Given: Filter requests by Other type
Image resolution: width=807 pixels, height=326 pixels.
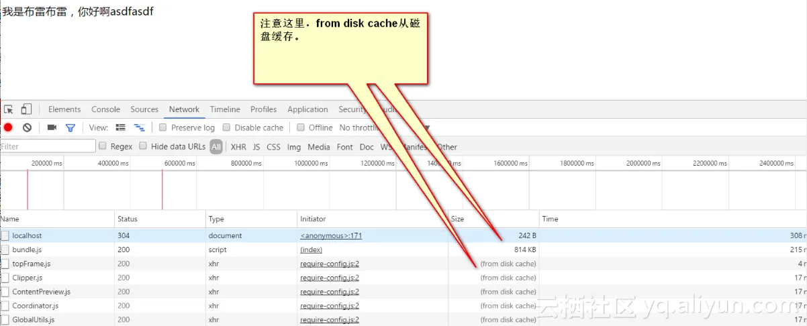Looking at the screenshot, I should click(447, 147).
